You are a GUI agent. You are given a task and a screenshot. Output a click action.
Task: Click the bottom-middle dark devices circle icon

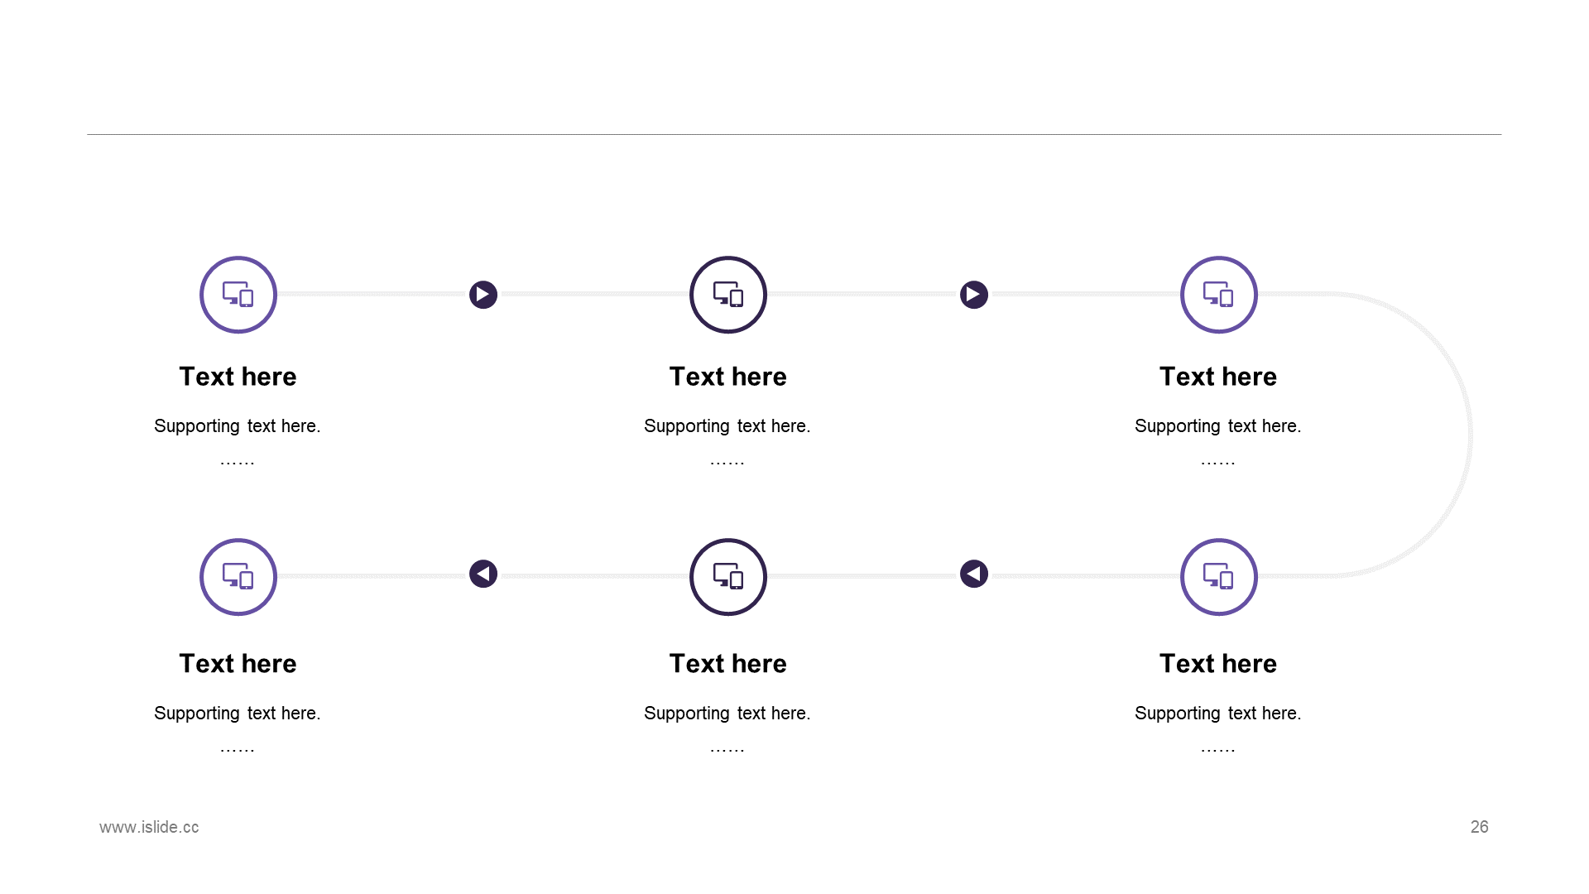point(728,577)
